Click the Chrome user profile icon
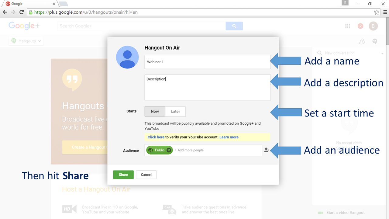 [345, 3]
